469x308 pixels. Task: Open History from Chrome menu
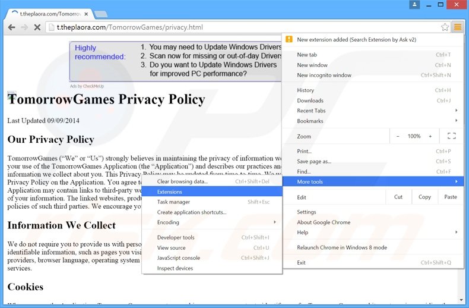click(373, 90)
